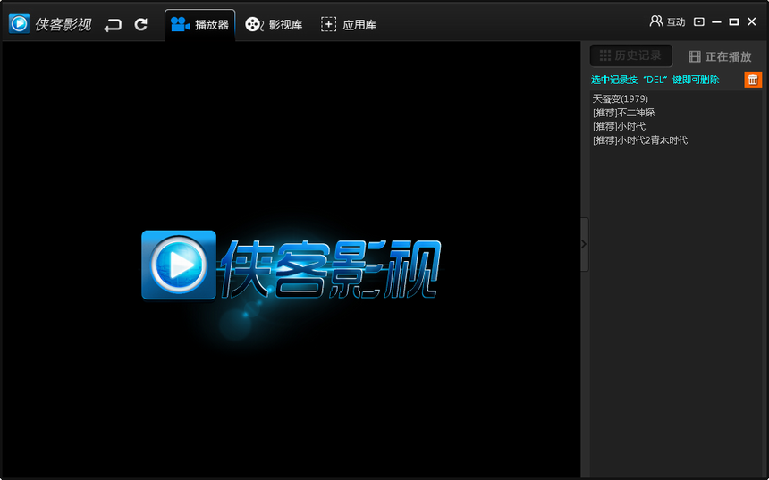Select history entry [推荐]不二神探
The height and width of the screenshot is (480, 769).
(623, 113)
